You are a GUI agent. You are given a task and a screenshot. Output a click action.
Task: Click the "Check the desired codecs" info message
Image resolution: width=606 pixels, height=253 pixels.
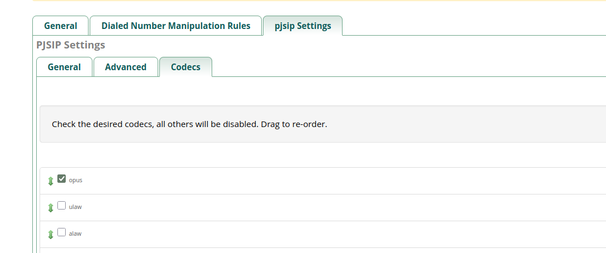[x=189, y=124]
